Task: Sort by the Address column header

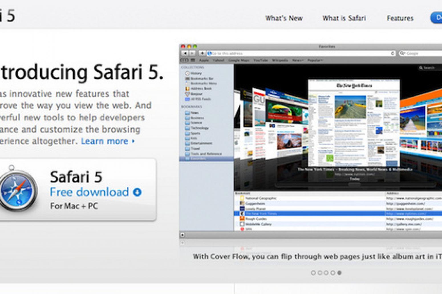Action: [414, 193]
